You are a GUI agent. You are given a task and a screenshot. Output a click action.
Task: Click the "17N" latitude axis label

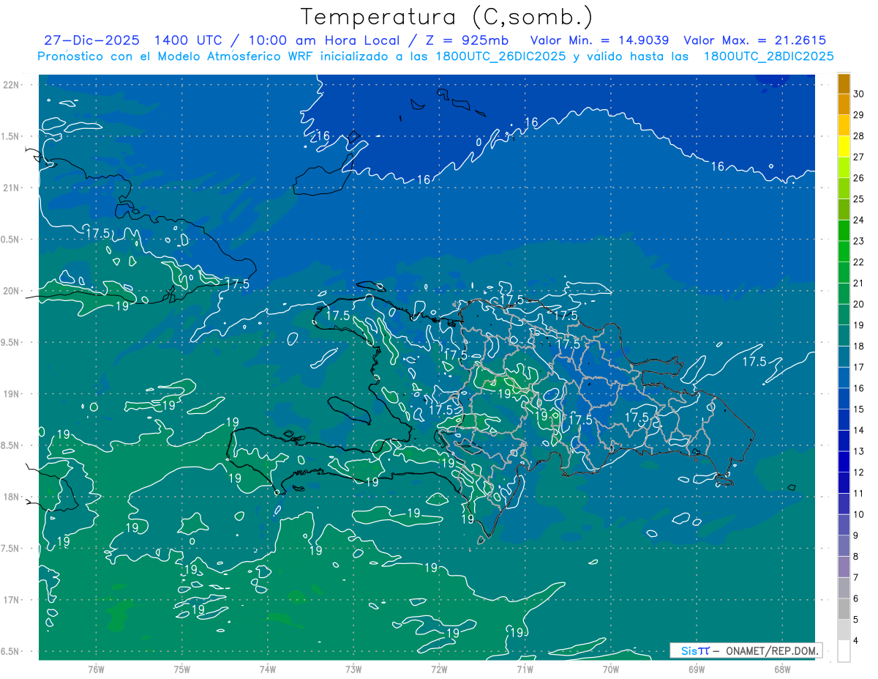pyautogui.click(x=10, y=600)
